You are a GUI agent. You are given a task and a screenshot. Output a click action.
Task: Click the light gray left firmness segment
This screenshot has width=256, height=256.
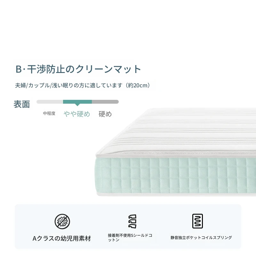click(x=50, y=102)
